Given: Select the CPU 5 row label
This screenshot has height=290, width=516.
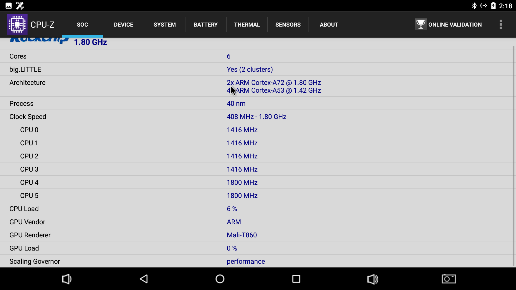Looking at the screenshot, I should point(29,195).
